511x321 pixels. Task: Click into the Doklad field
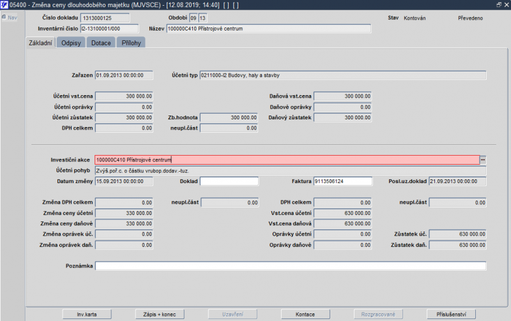[x=229, y=181]
